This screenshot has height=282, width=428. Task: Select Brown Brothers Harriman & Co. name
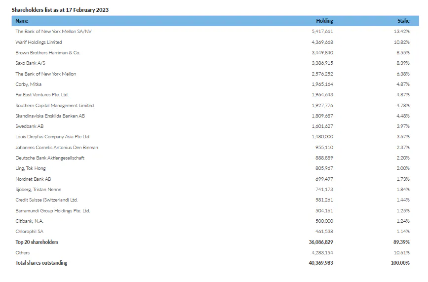tap(48, 53)
